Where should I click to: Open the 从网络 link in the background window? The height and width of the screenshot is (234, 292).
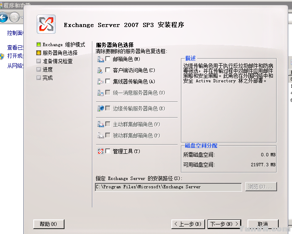click(15, 66)
